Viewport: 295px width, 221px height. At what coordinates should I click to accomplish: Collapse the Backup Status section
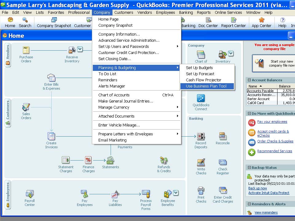[249, 168]
